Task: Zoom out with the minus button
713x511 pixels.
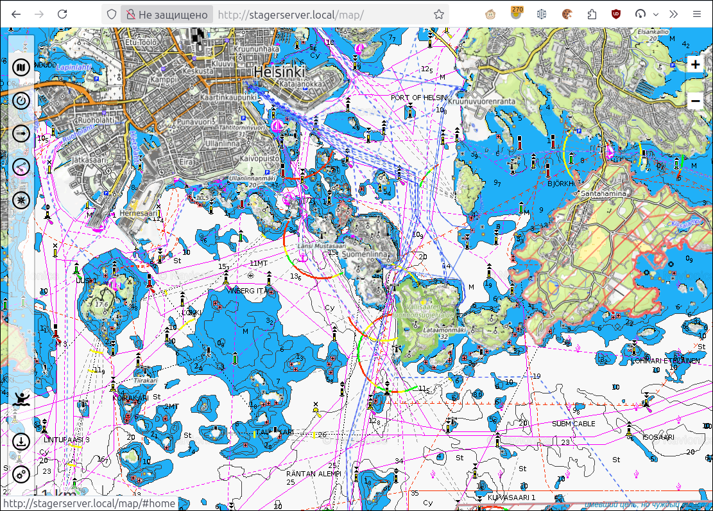Action: [695, 101]
